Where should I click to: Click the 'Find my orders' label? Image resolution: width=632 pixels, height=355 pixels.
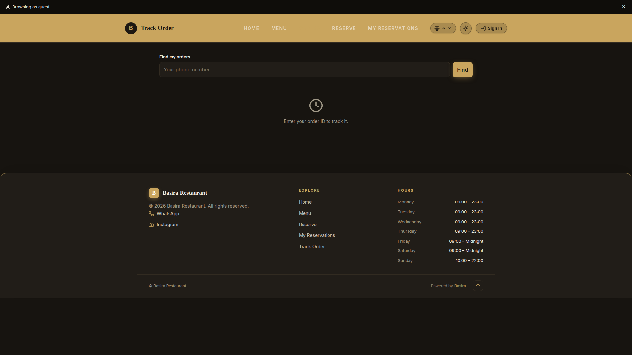(x=174, y=57)
